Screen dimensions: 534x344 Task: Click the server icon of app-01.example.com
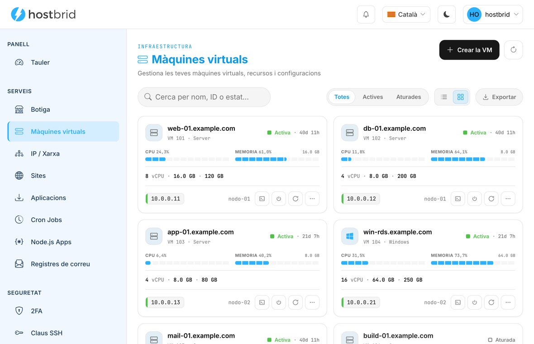(154, 236)
